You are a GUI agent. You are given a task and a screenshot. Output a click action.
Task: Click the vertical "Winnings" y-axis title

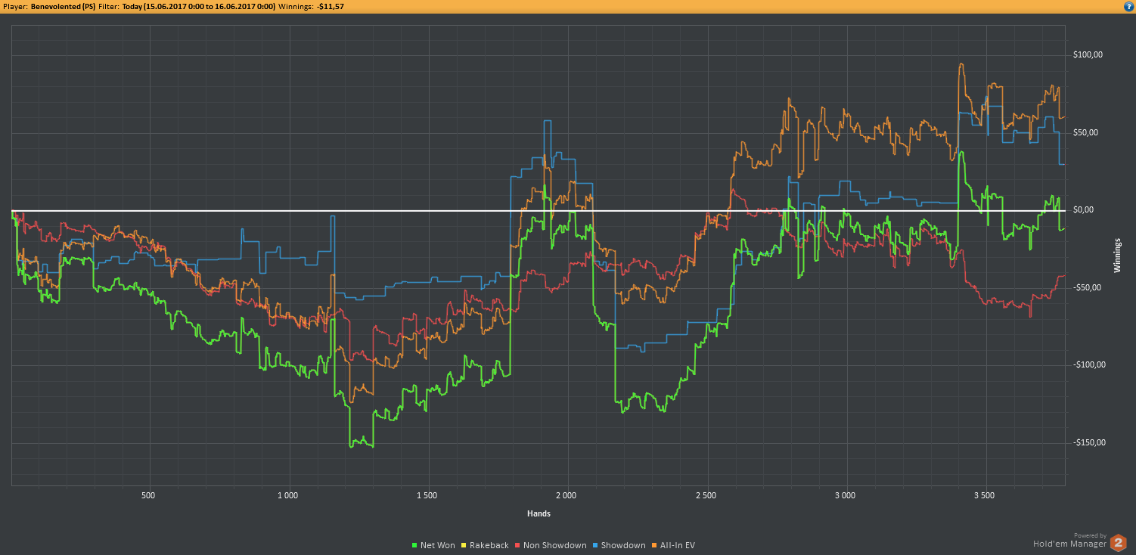[x=1118, y=255]
